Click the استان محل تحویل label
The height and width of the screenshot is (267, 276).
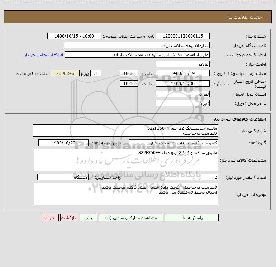coord(249,95)
